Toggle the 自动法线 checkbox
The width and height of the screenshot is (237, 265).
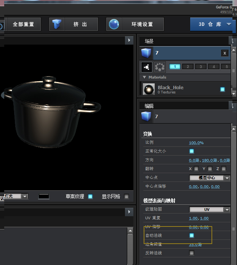192,236
